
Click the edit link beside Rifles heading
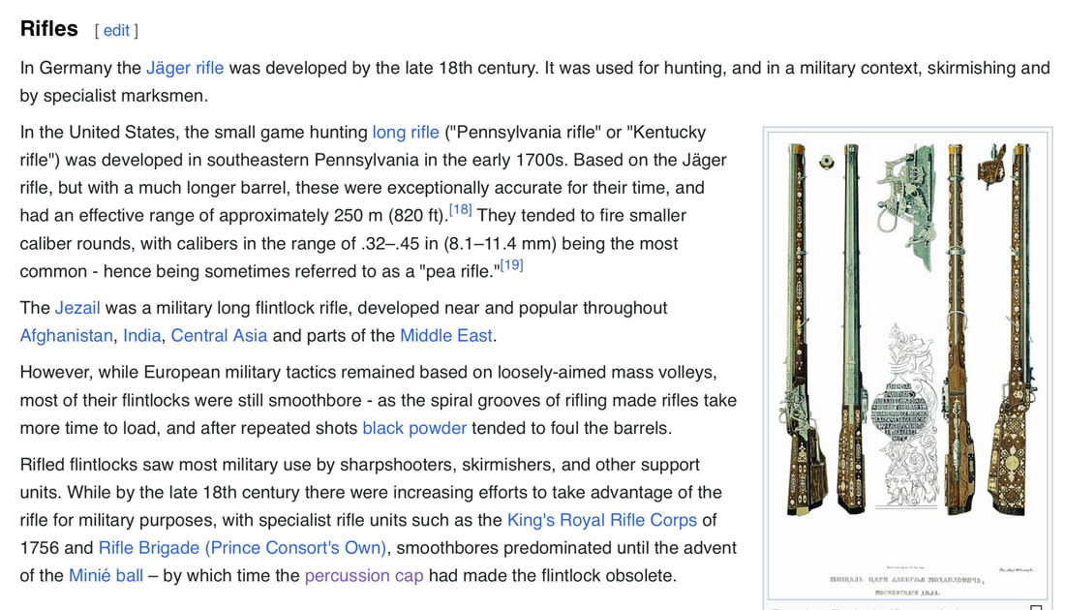click(116, 31)
